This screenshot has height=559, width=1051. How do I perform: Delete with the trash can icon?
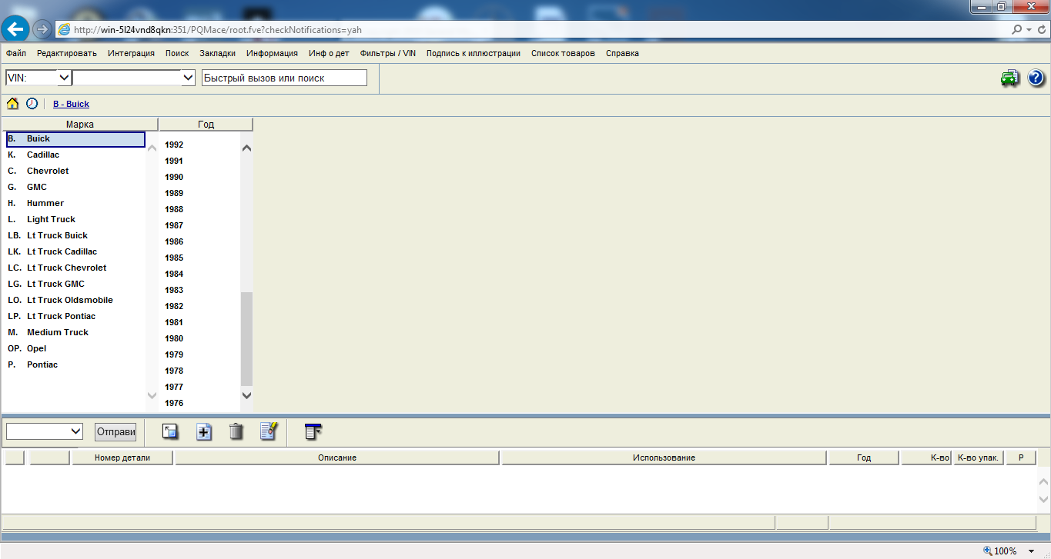(x=236, y=431)
